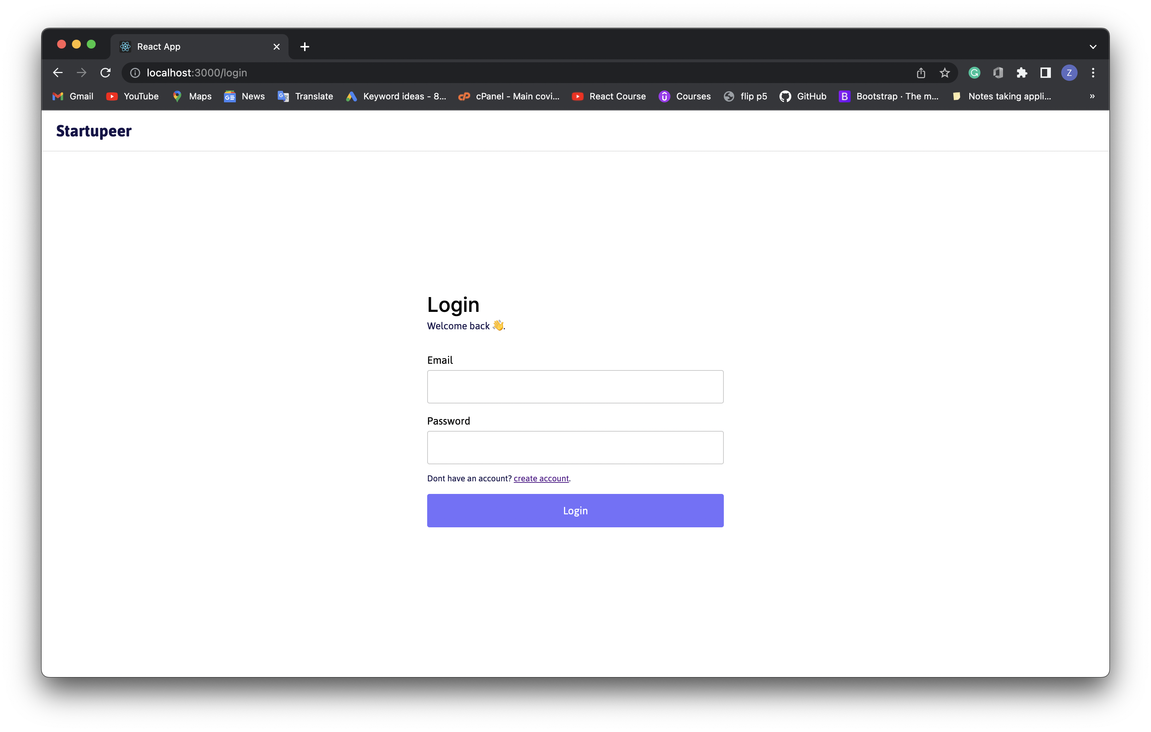Open Chrome three-dot menu
This screenshot has width=1151, height=732.
1093,73
